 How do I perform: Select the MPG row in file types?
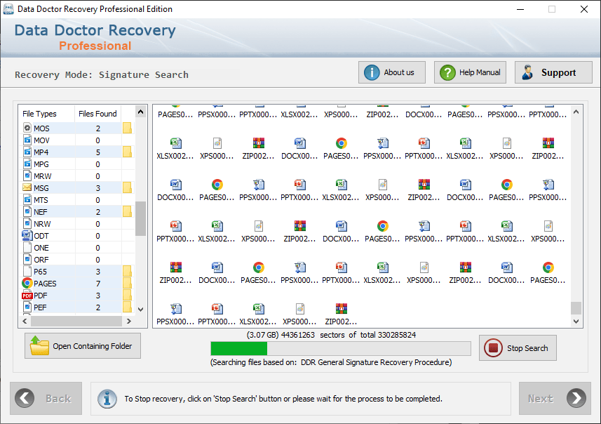[76, 164]
